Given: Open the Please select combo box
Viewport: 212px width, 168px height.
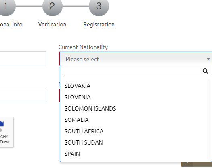Looking at the screenshot, I should [136, 59].
